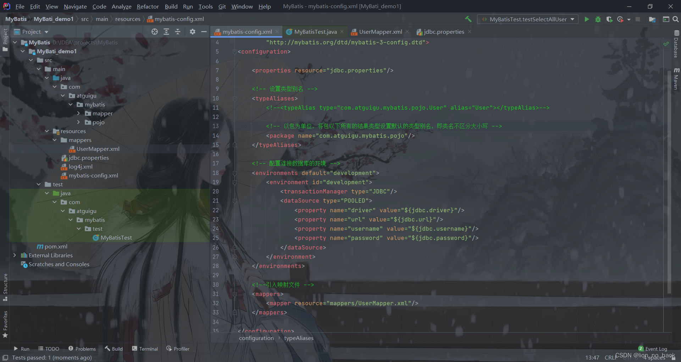Open Project view type dropdown
The height and width of the screenshot is (362, 681).
click(x=46, y=32)
